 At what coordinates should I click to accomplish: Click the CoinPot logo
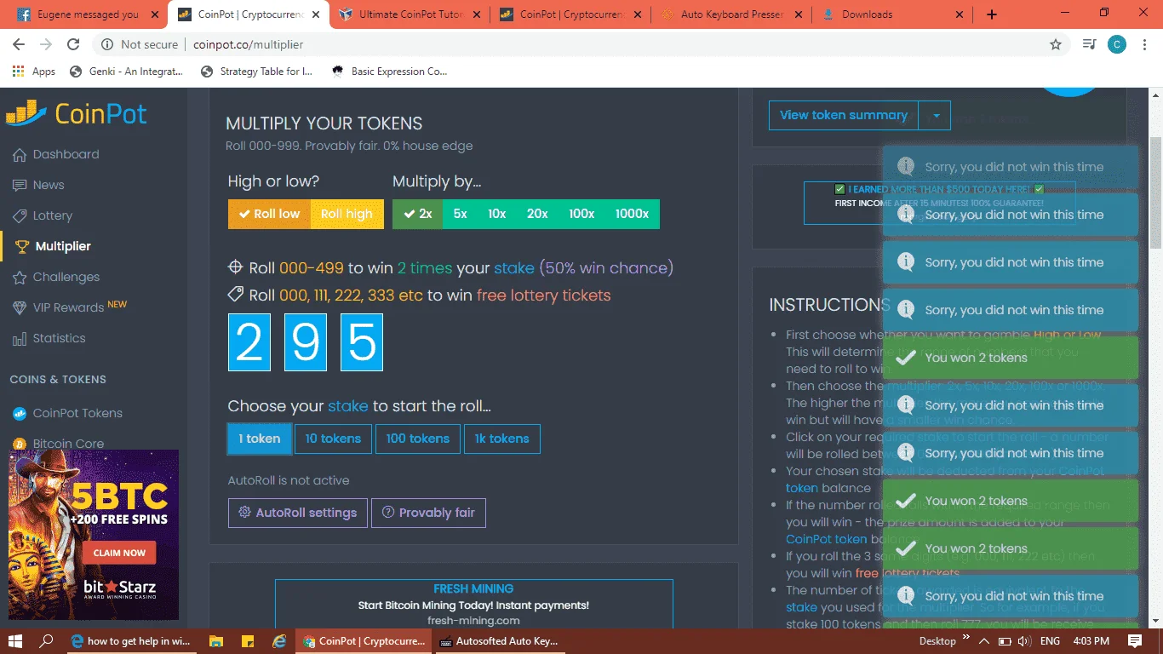tap(77, 113)
